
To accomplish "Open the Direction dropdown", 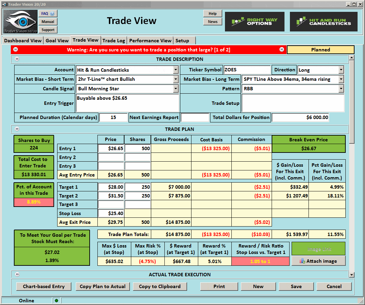I will pos(341,70).
